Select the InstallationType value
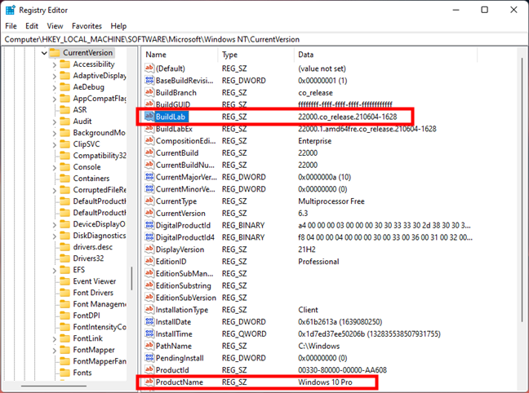529x393 pixels. tap(182, 310)
